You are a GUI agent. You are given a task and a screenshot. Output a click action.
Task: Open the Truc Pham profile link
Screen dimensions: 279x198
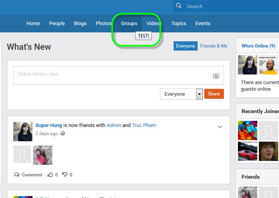(144, 125)
